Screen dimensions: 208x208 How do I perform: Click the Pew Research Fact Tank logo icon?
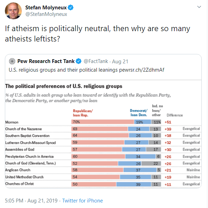pos(12,61)
